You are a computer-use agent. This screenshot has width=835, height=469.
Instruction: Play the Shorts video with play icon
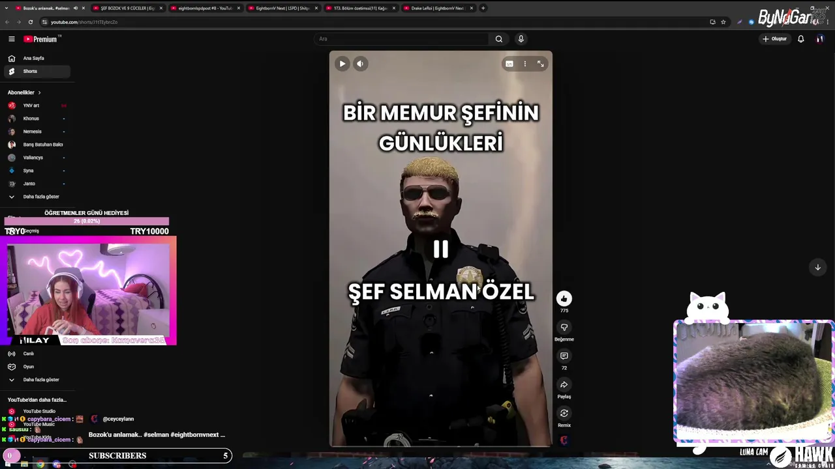pos(342,64)
